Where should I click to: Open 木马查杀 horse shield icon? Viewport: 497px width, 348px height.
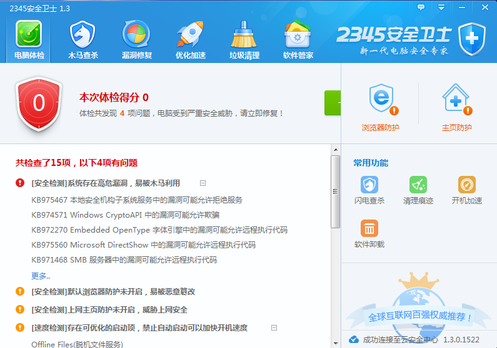point(83,34)
